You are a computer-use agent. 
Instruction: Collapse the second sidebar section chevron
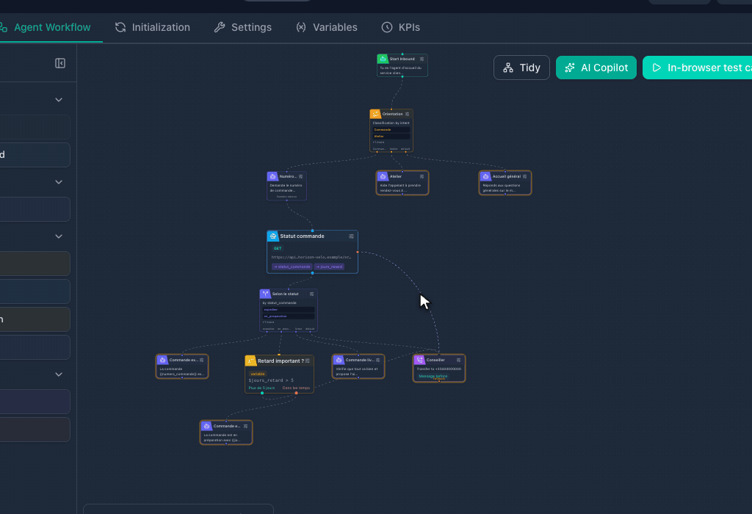pos(59,181)
